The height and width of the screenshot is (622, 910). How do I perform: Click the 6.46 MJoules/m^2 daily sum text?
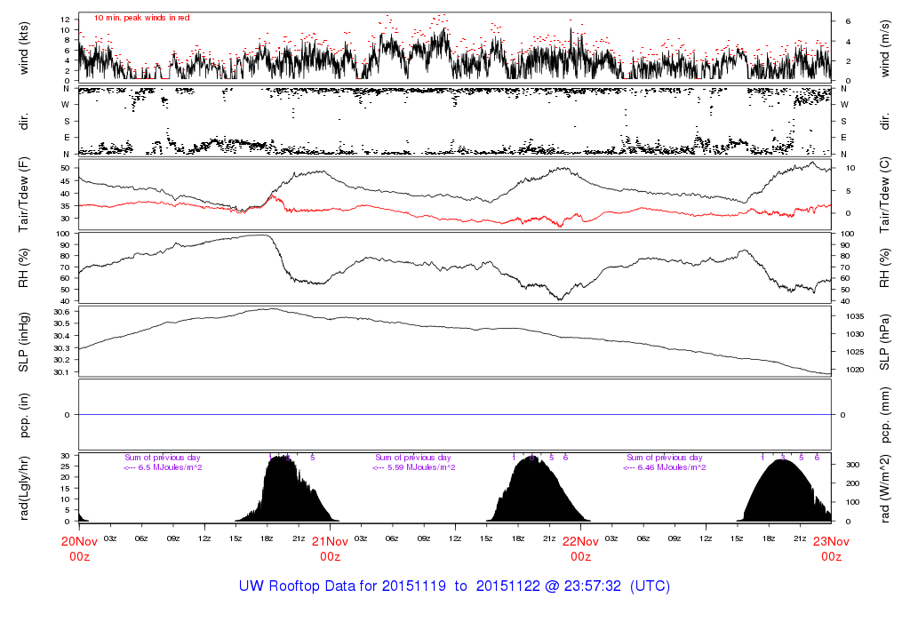coord(665,467)
